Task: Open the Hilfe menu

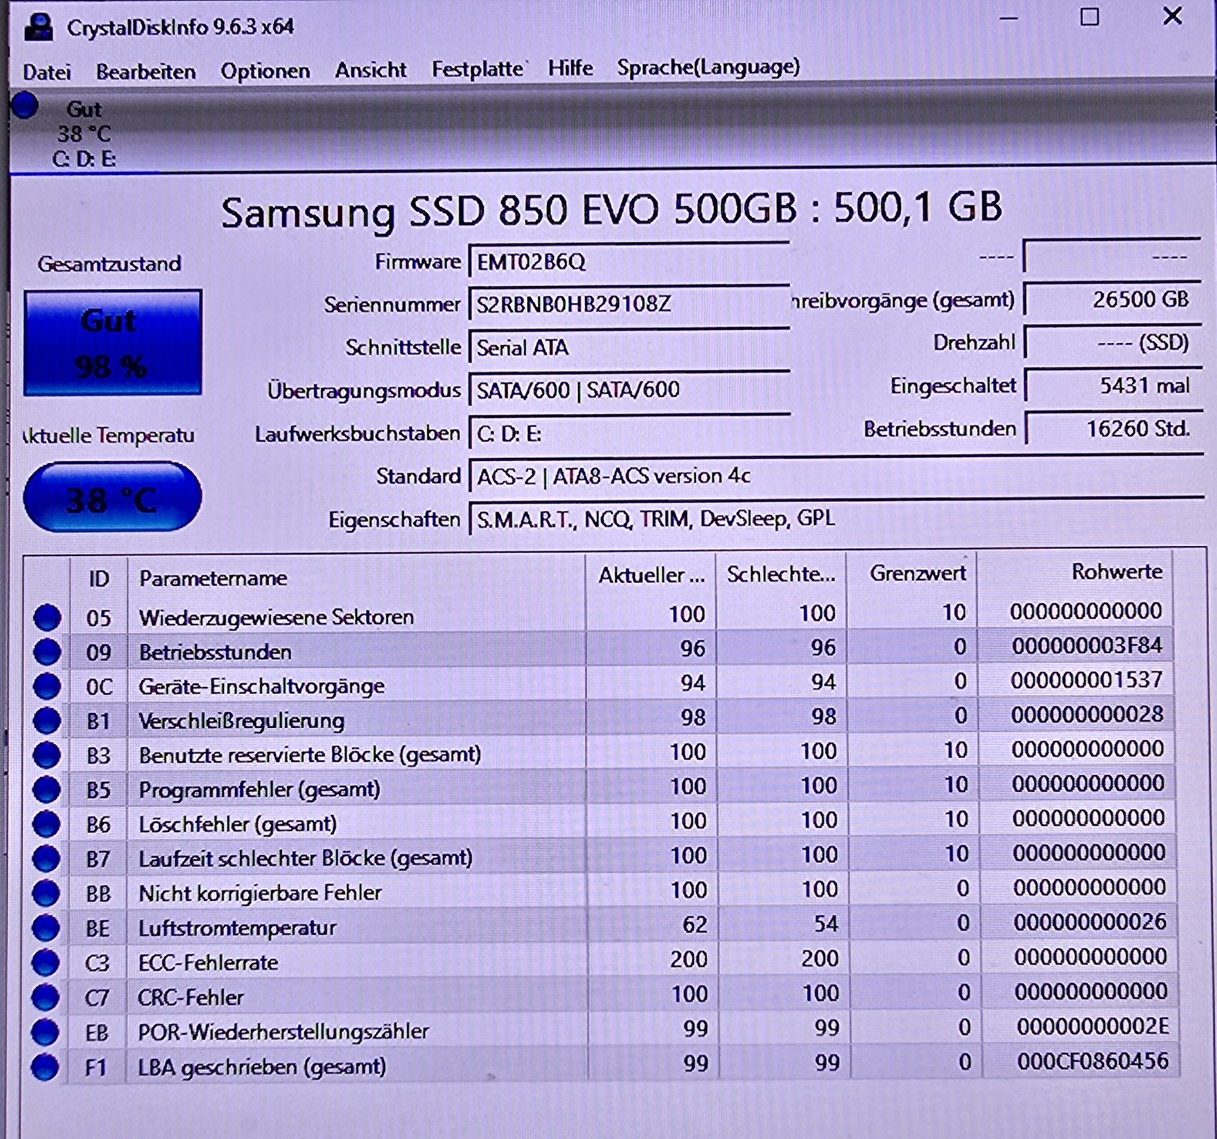Action: (570, 68)
